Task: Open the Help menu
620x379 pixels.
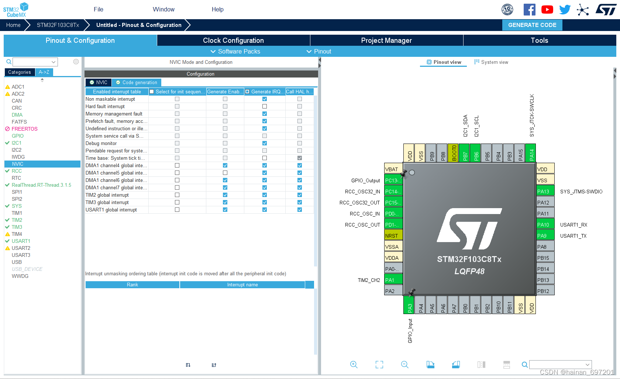Action: [x=218, y=10]
